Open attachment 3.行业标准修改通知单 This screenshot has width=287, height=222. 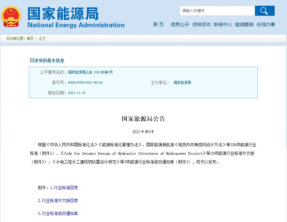tap(58, 214)
